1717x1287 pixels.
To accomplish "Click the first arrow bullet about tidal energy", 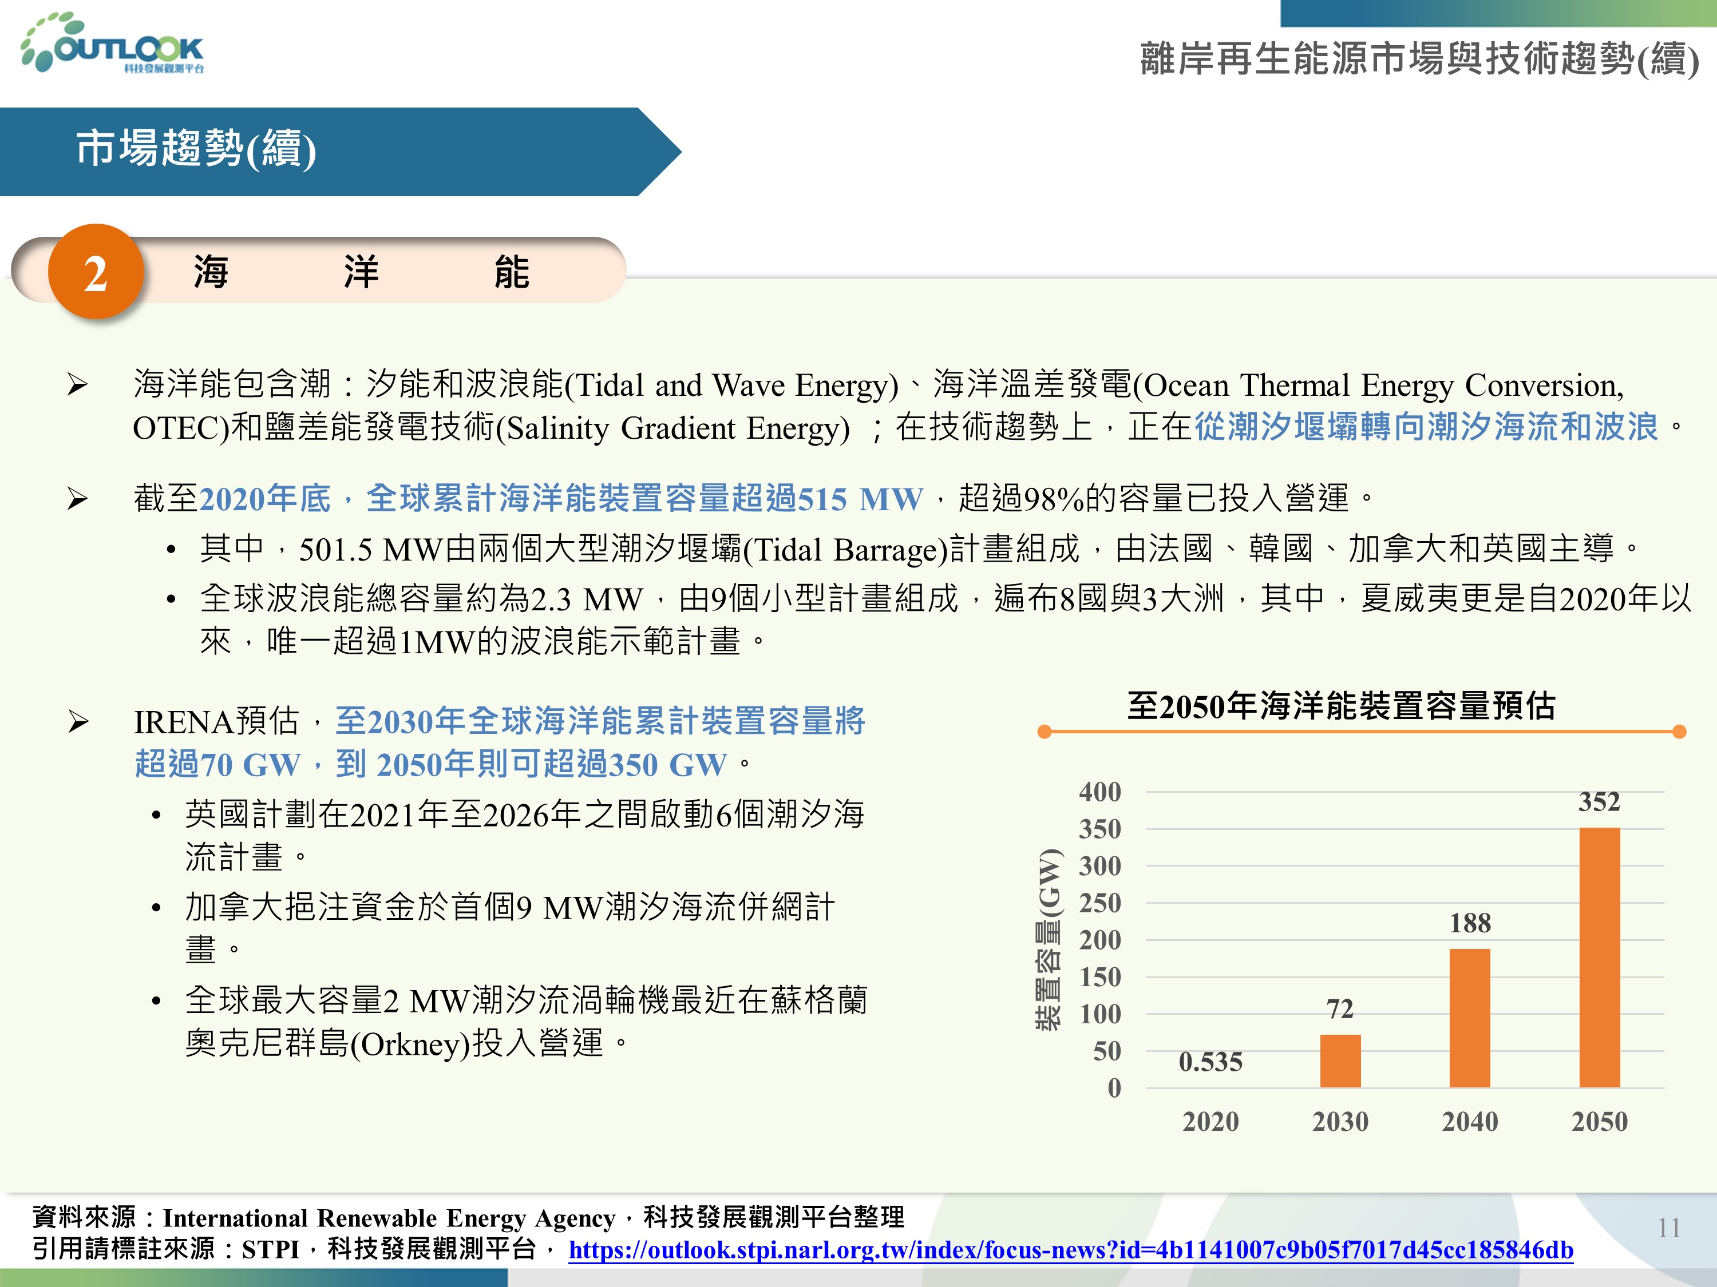I will [x=78, y=385].
